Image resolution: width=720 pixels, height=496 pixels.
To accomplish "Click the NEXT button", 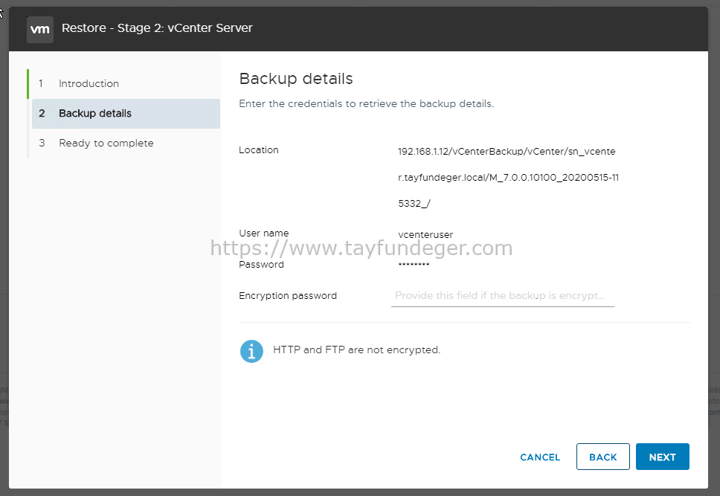I will click(663, 457).
